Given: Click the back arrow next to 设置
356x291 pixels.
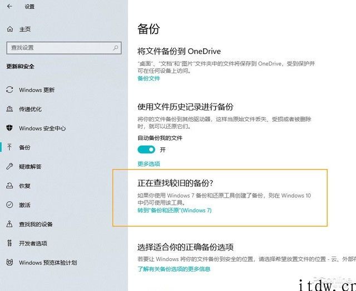Looking at the screenshot, I should [10, 7].
